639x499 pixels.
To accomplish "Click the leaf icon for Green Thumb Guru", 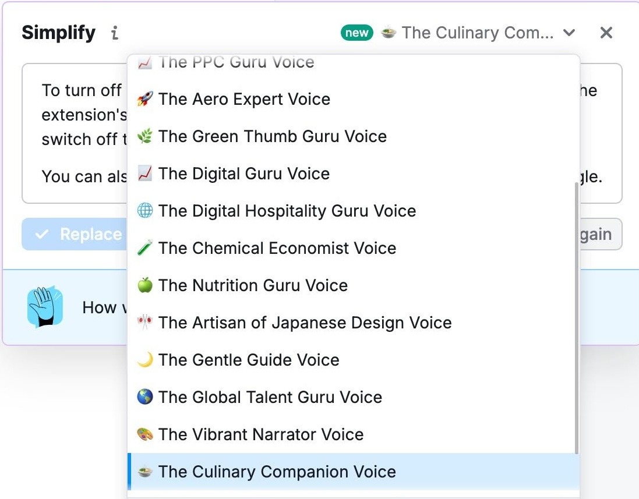I will tap(144, 136).
